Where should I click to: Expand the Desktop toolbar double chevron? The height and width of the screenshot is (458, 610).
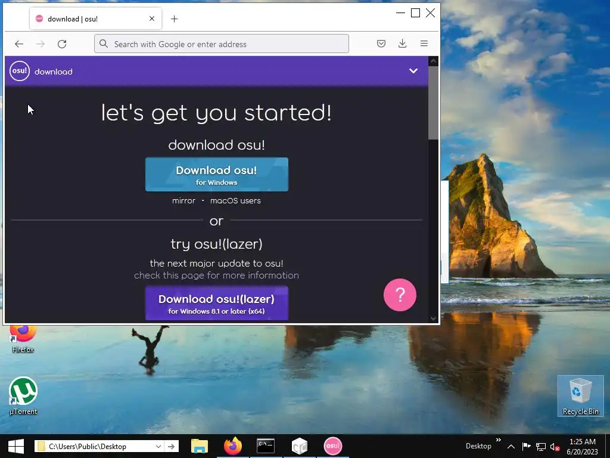pos(499,440)
